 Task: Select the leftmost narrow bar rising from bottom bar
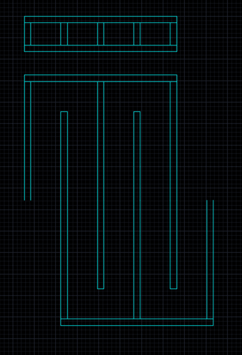[64, 215]
